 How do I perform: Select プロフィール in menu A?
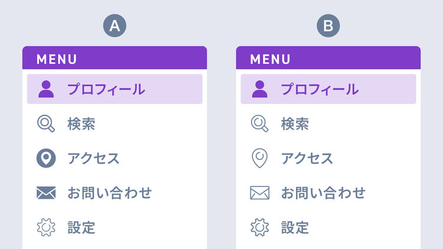pos(106,89)
